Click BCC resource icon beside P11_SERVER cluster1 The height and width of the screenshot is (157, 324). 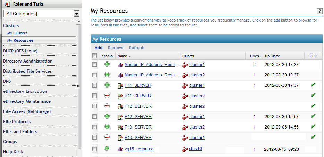(120, 86)
